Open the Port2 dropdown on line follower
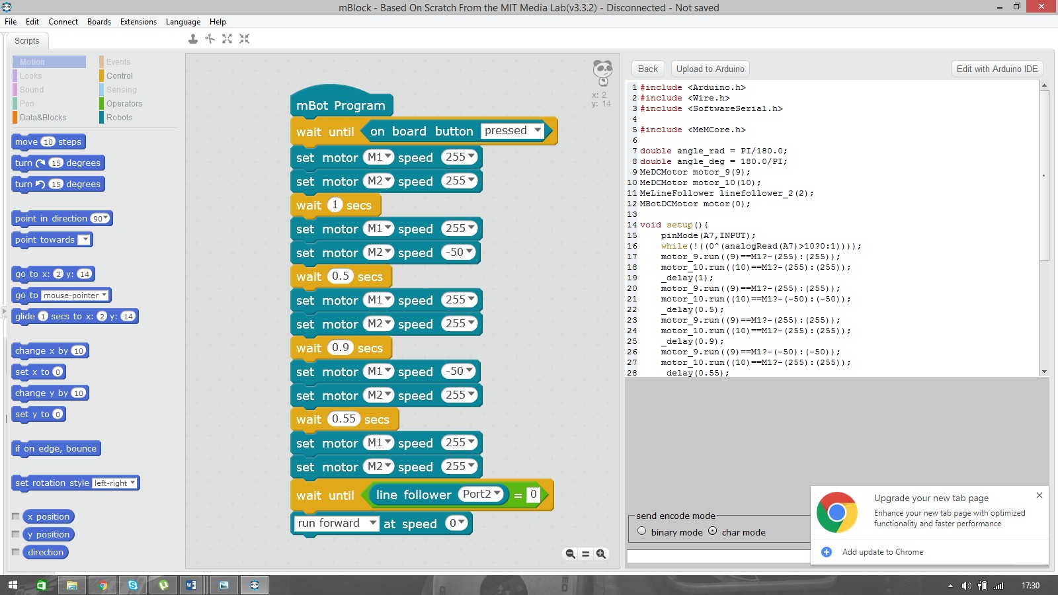 (x=481, y=494)
